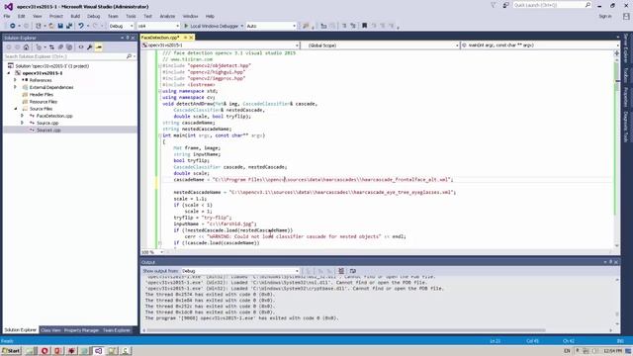Click the Save All toolbar icon
Viewport: 633px width, 356px height.
pos(69,26)
